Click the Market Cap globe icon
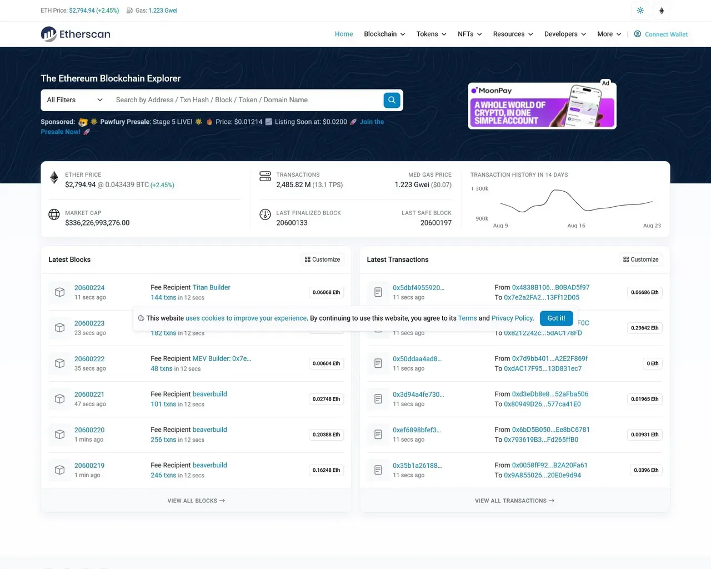The image size is (711, 569). (x=54, y=214)
